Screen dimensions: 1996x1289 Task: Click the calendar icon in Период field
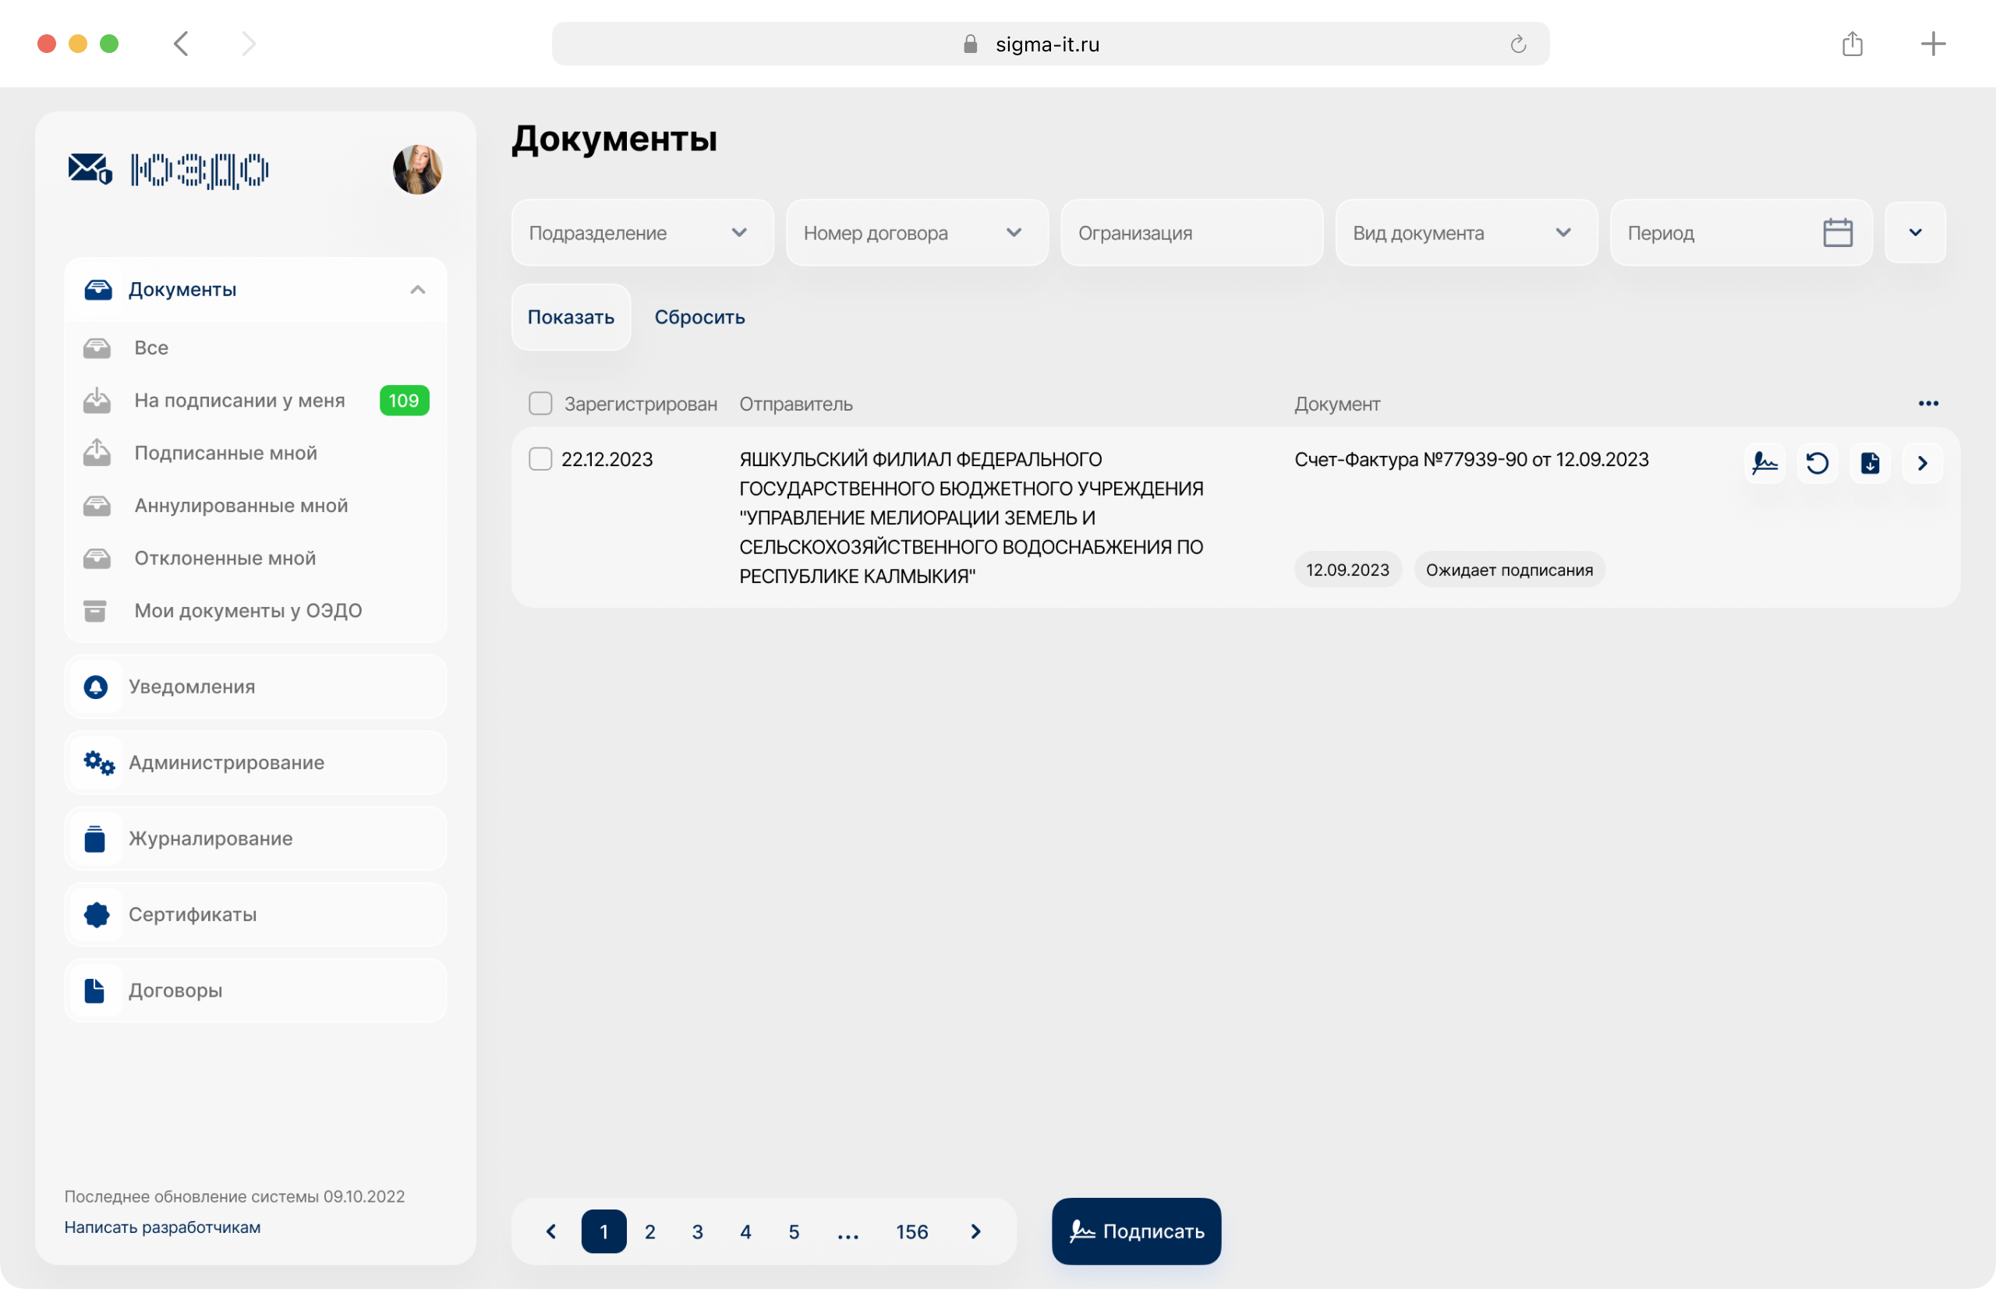coord(1837,233)
